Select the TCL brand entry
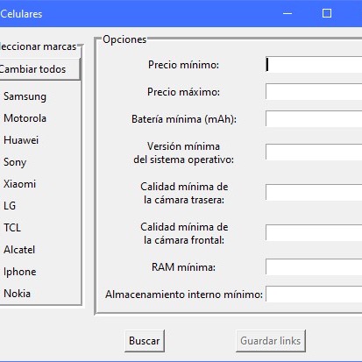Screen dimensions: 362x362 click(x=12, y=228)
